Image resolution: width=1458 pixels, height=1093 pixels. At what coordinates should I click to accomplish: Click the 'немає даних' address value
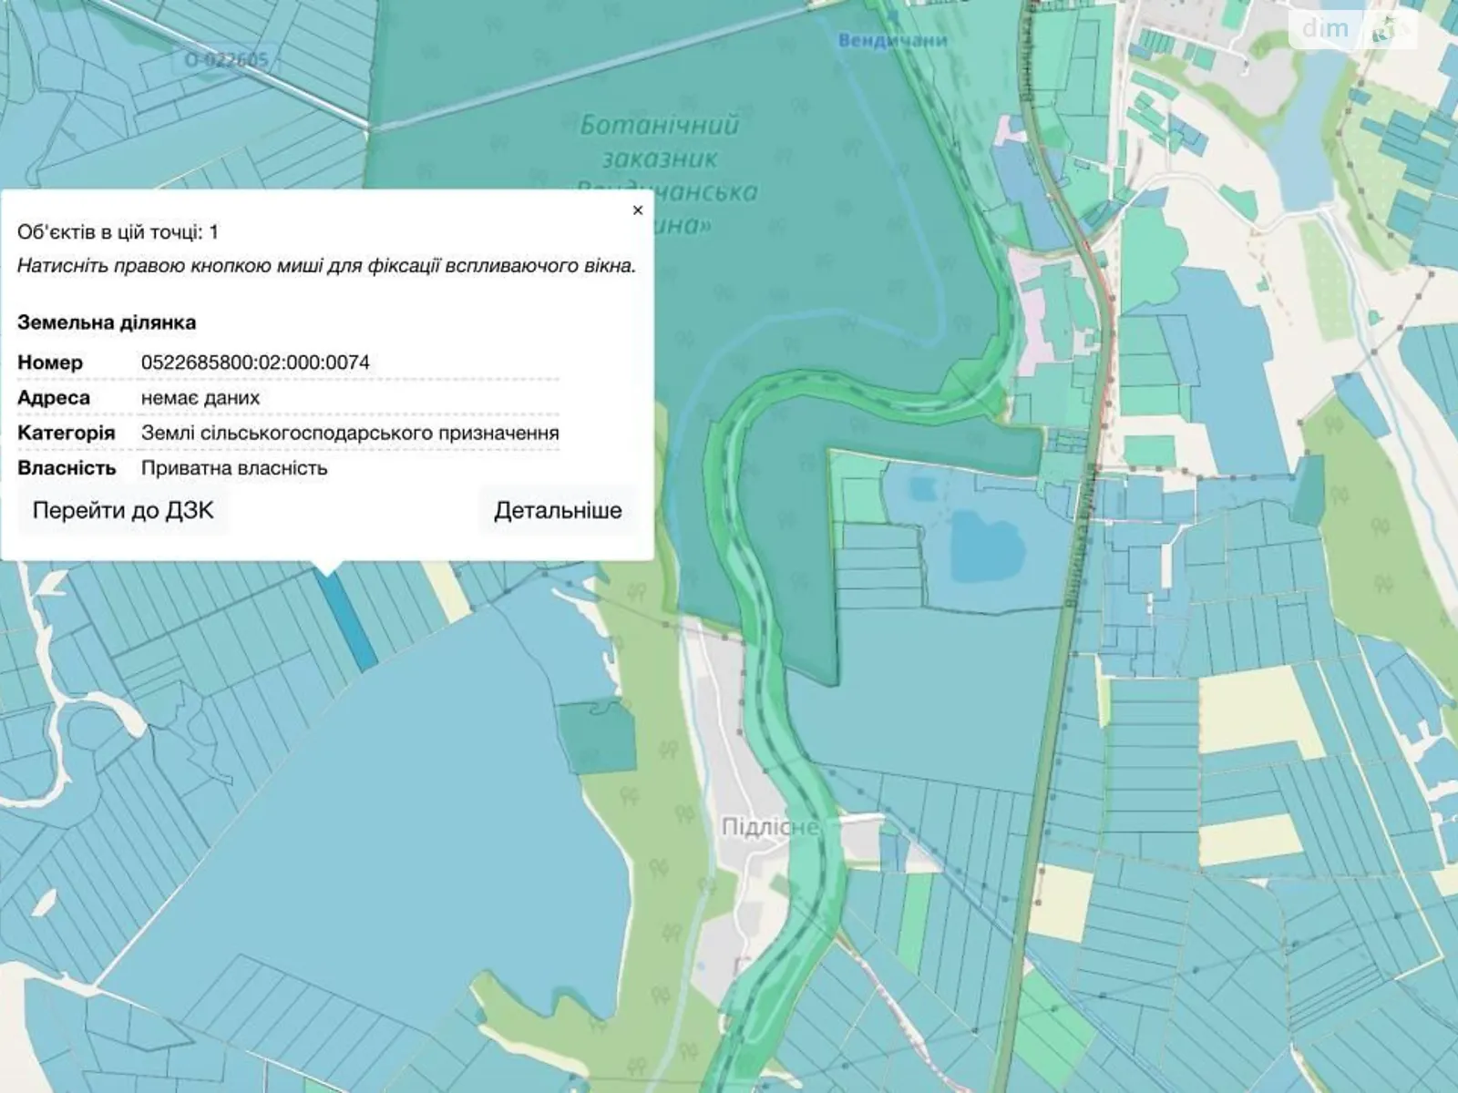tap(200, 398)
